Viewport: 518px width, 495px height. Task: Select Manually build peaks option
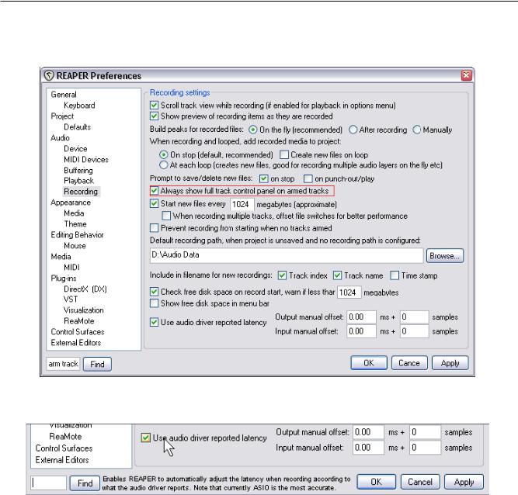[416, 130]
